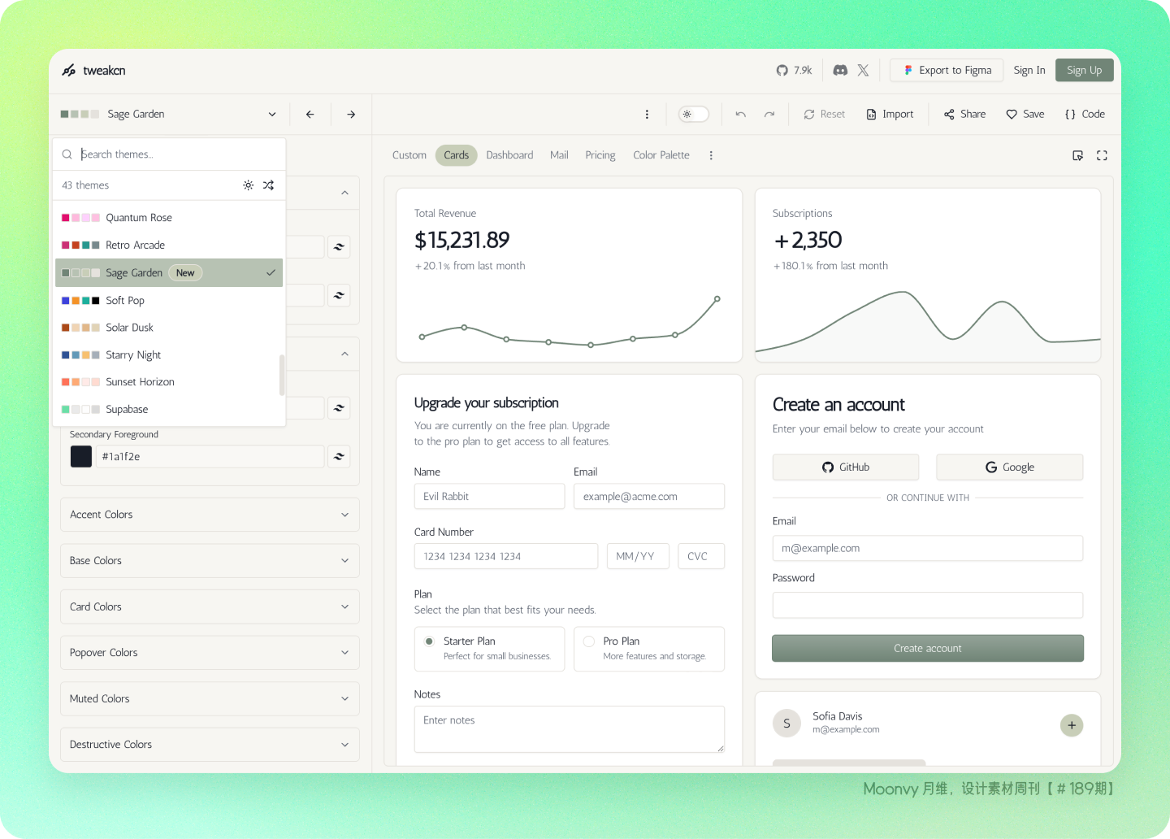Click the shuffle random theme icon
Image resolution: width=1170 pixels, height=839 pixels.
268,185
